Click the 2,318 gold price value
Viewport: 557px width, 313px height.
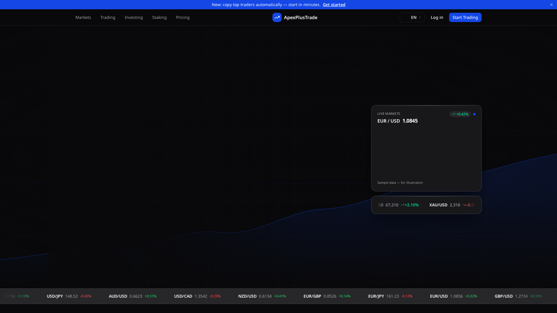(x=455, y=205)
